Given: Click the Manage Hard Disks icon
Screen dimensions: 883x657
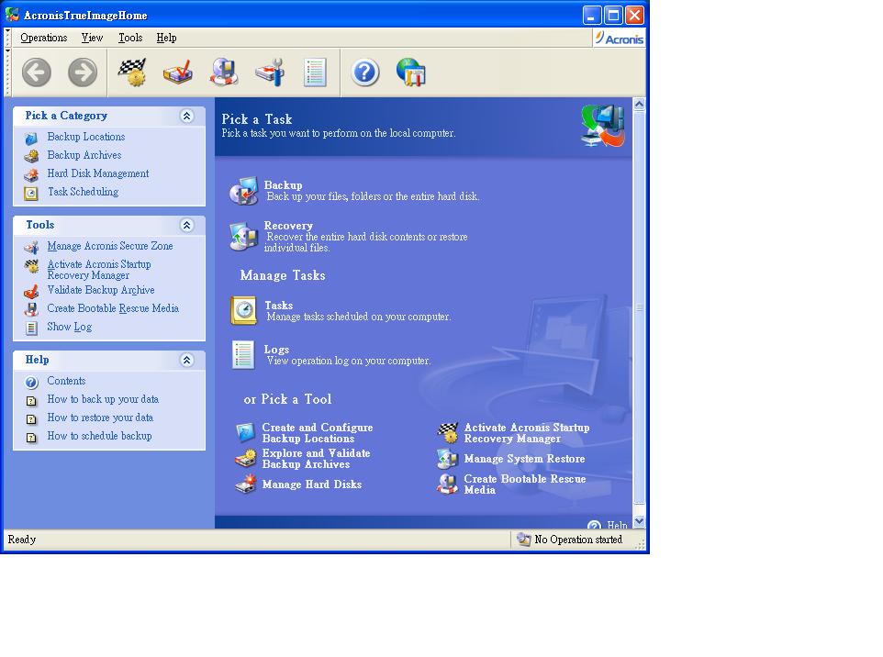Looking at the screenshot, I should 245,484.
